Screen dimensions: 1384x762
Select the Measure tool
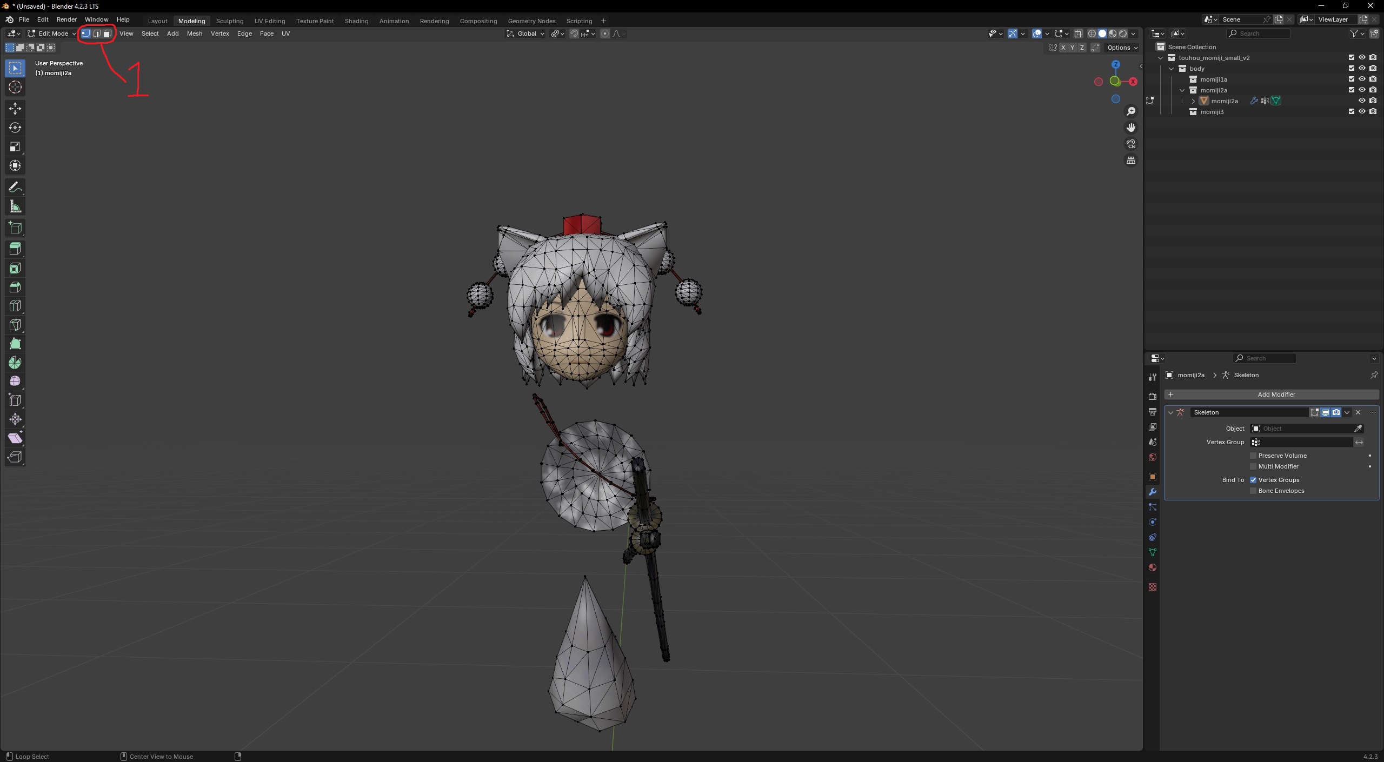15,206
